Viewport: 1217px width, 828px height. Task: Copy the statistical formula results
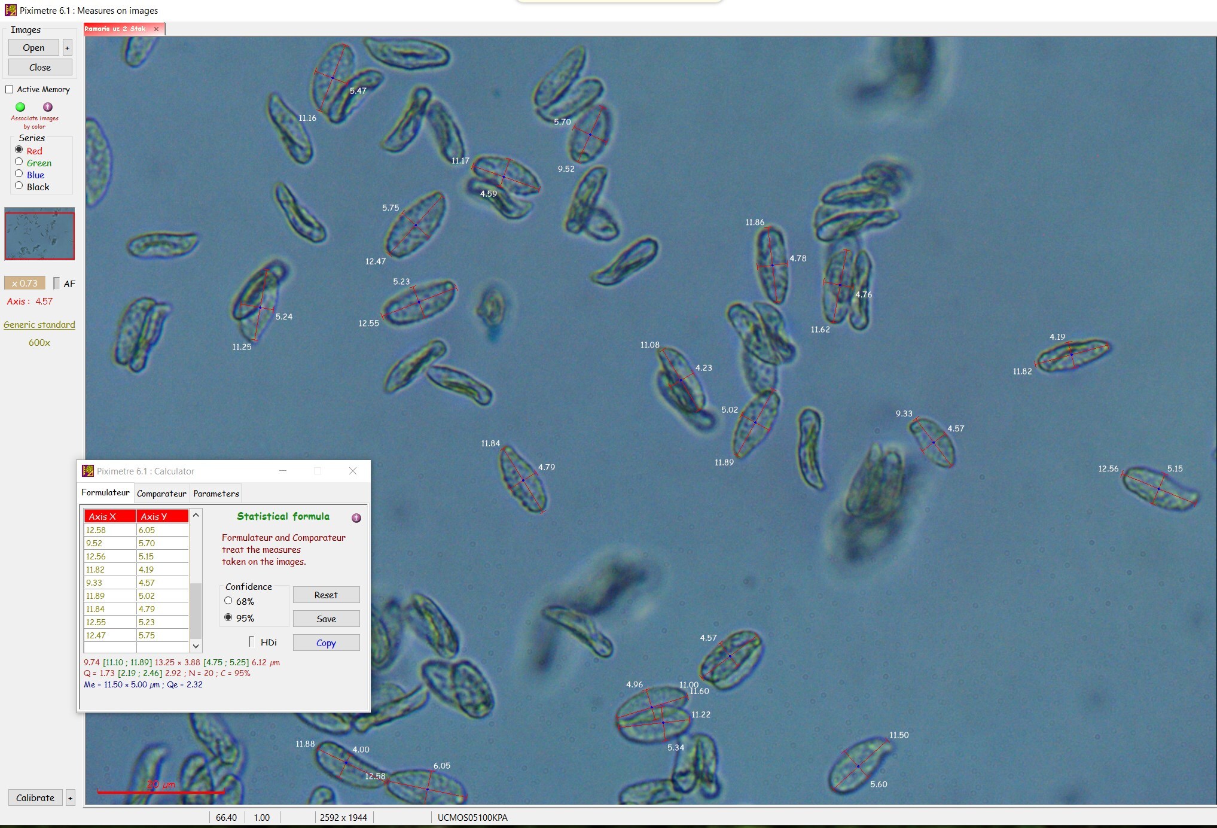click(326, 643)
